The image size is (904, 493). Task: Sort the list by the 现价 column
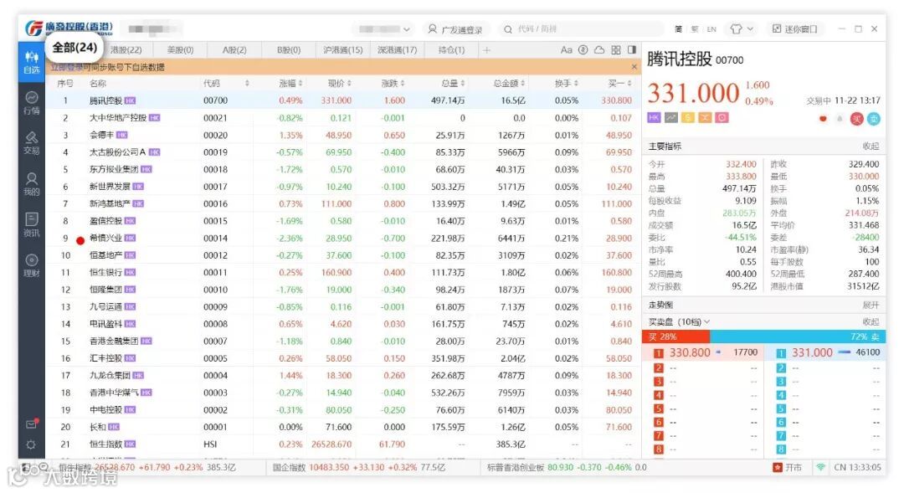(340, 84)
